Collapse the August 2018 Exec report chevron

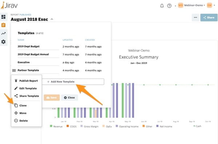point(52,19)
